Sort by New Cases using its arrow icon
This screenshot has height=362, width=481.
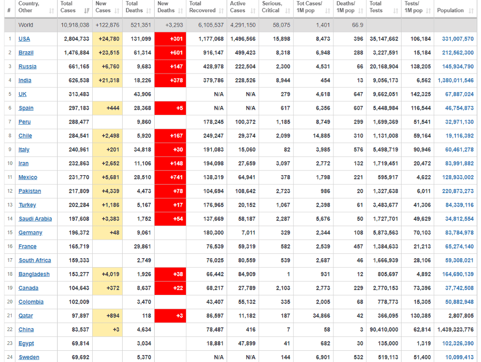click(117, 11)
